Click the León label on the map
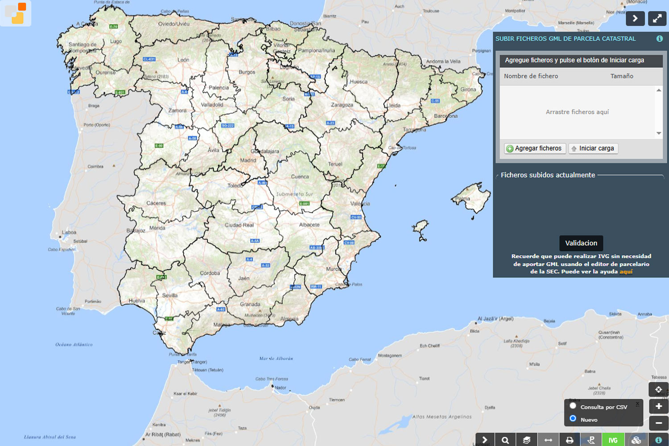Image resolution: width=669 pixels, height=446 pixels. click(x=183, y=60)
